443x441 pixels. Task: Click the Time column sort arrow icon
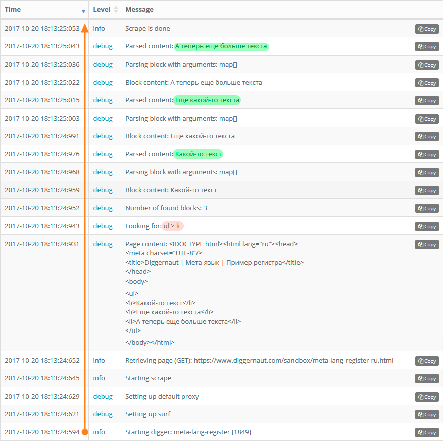(x=83, y=11)
